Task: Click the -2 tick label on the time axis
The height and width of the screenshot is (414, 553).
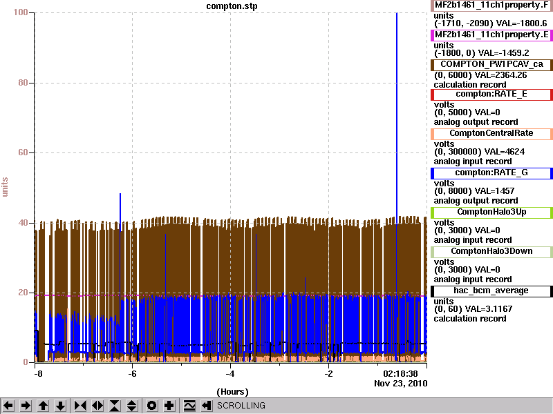Action: (x=328, y=374)
